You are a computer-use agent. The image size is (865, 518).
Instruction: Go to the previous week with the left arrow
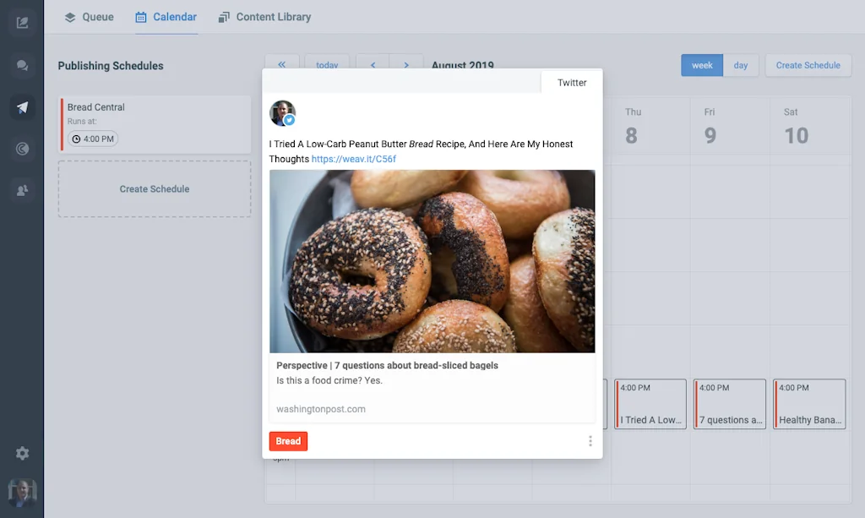[x=372, y=64]
